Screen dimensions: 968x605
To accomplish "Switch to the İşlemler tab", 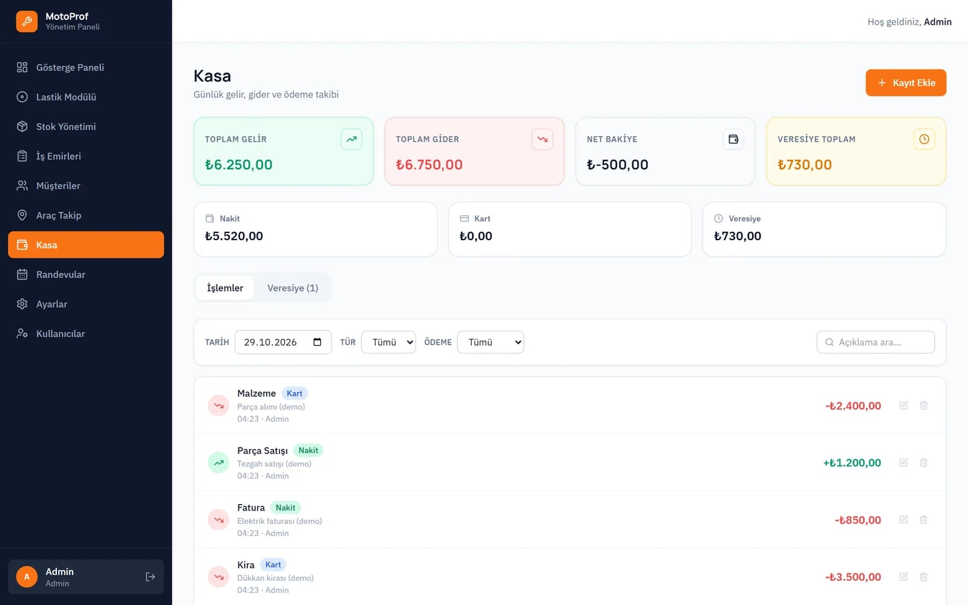I will 225,288.
